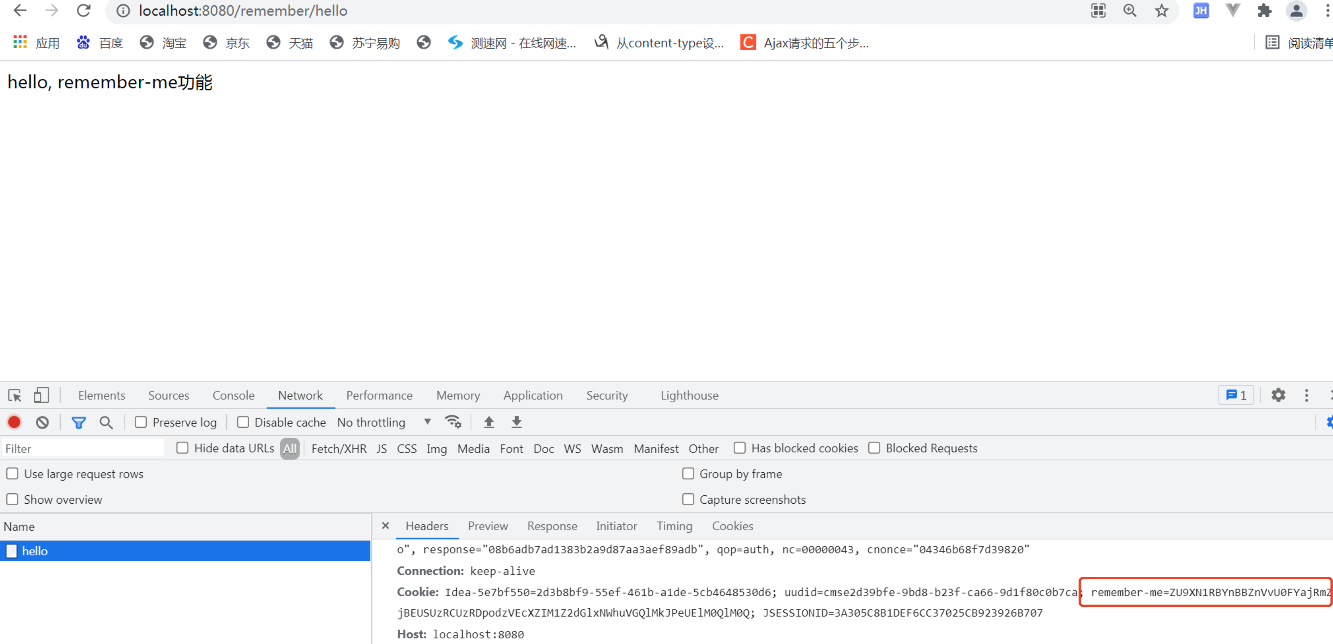The width and height of the screenshot is (1333, 644).
Task: Open the No throttling dropdown
Action: [x=383, y=422]
